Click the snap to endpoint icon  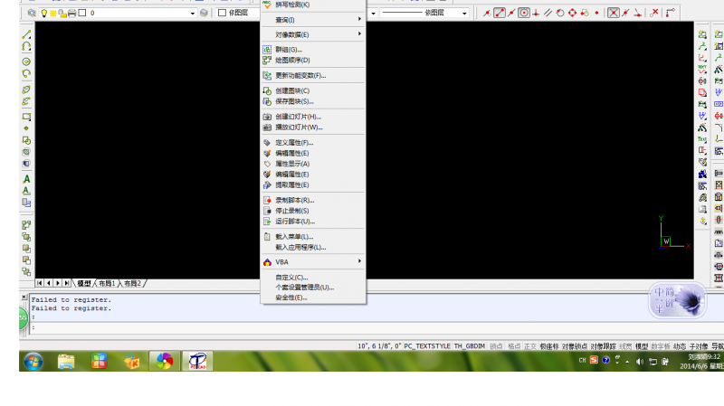500,13
